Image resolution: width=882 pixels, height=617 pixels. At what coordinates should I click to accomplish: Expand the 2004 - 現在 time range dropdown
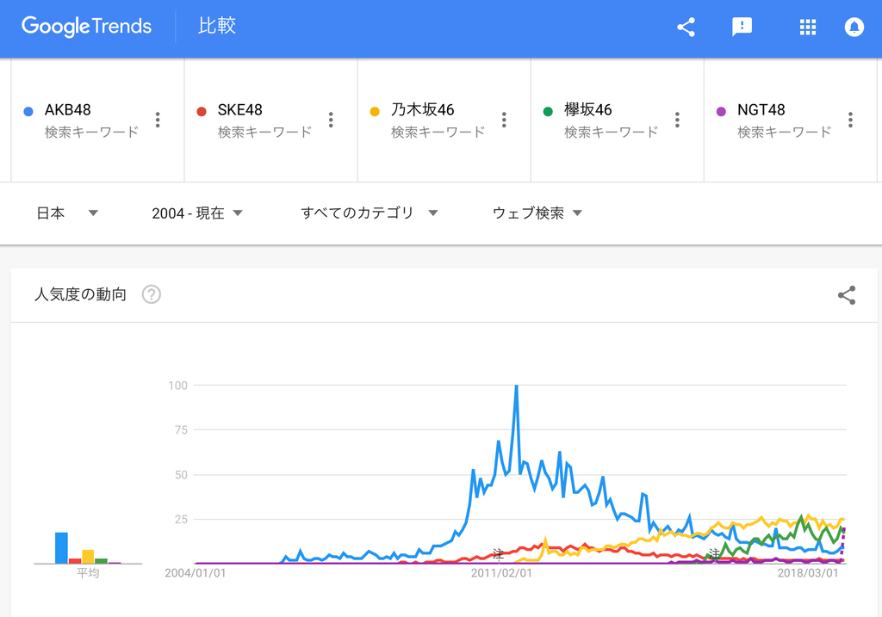point(197,213)
